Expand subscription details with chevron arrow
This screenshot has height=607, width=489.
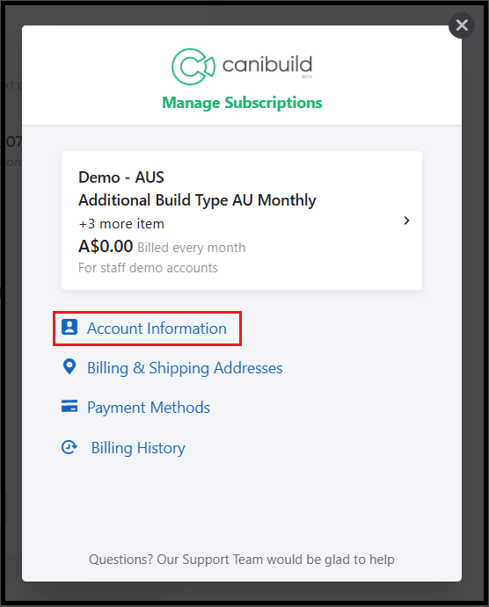[x=406, y=220]
